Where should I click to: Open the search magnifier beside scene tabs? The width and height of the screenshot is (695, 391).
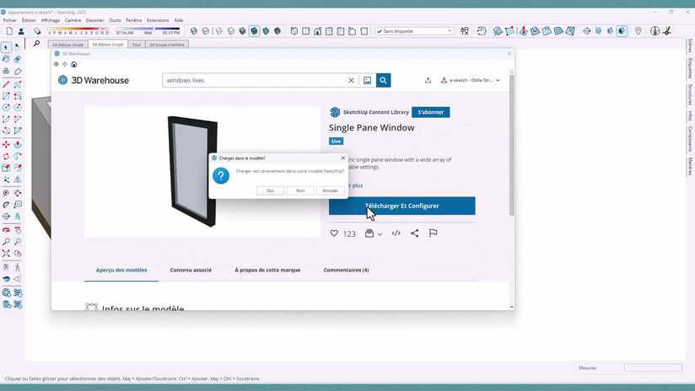coord(36,43)
